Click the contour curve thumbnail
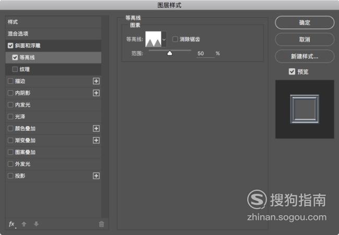Viewport: 339px width, 235px height. pos(153,39)
